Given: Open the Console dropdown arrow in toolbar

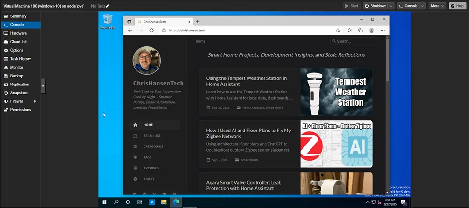Looking at the screenshot, I should pyautogui.click(x=423, y=6).
